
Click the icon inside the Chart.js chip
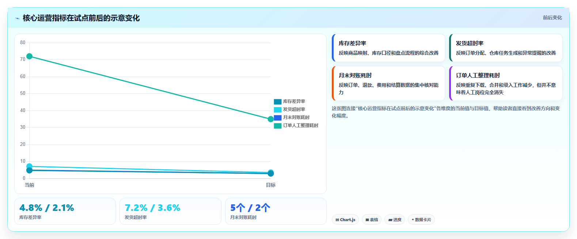[x=337, y=220]
